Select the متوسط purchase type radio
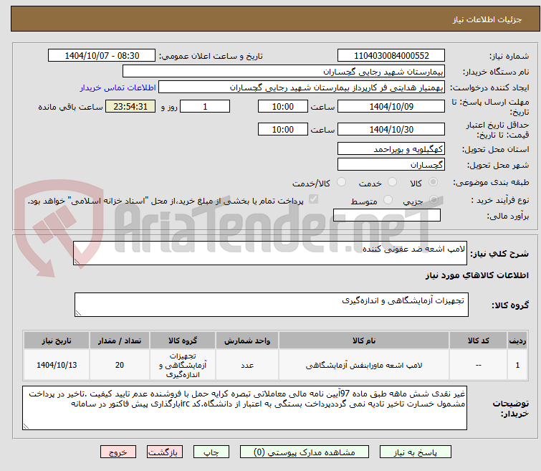 tap(388, 200)
